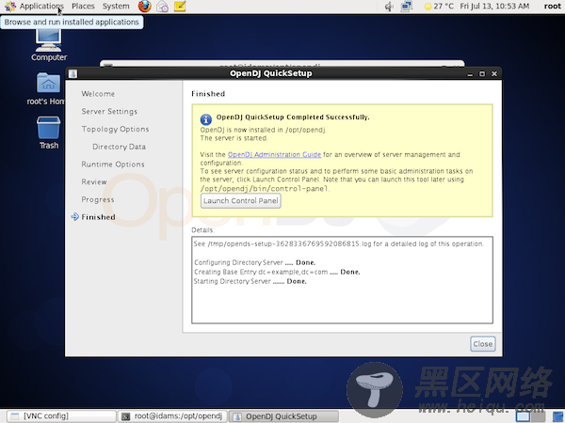Switch to VNC config taskbar item

tap(61, 416)
